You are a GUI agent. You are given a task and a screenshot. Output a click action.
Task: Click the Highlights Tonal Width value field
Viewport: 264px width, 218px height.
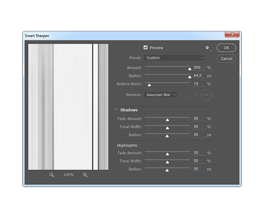point(199,161)
